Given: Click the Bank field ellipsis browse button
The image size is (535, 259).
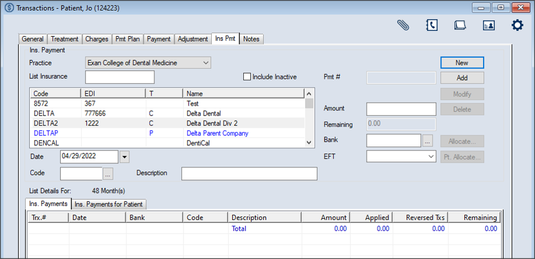Looking at the screenshot, I should 428,141.
